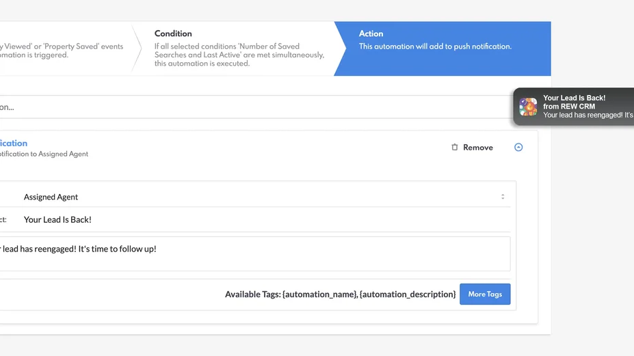
Task: Open the 'Your Lead Is Back!' notification popup title
Action: point(574,98)
